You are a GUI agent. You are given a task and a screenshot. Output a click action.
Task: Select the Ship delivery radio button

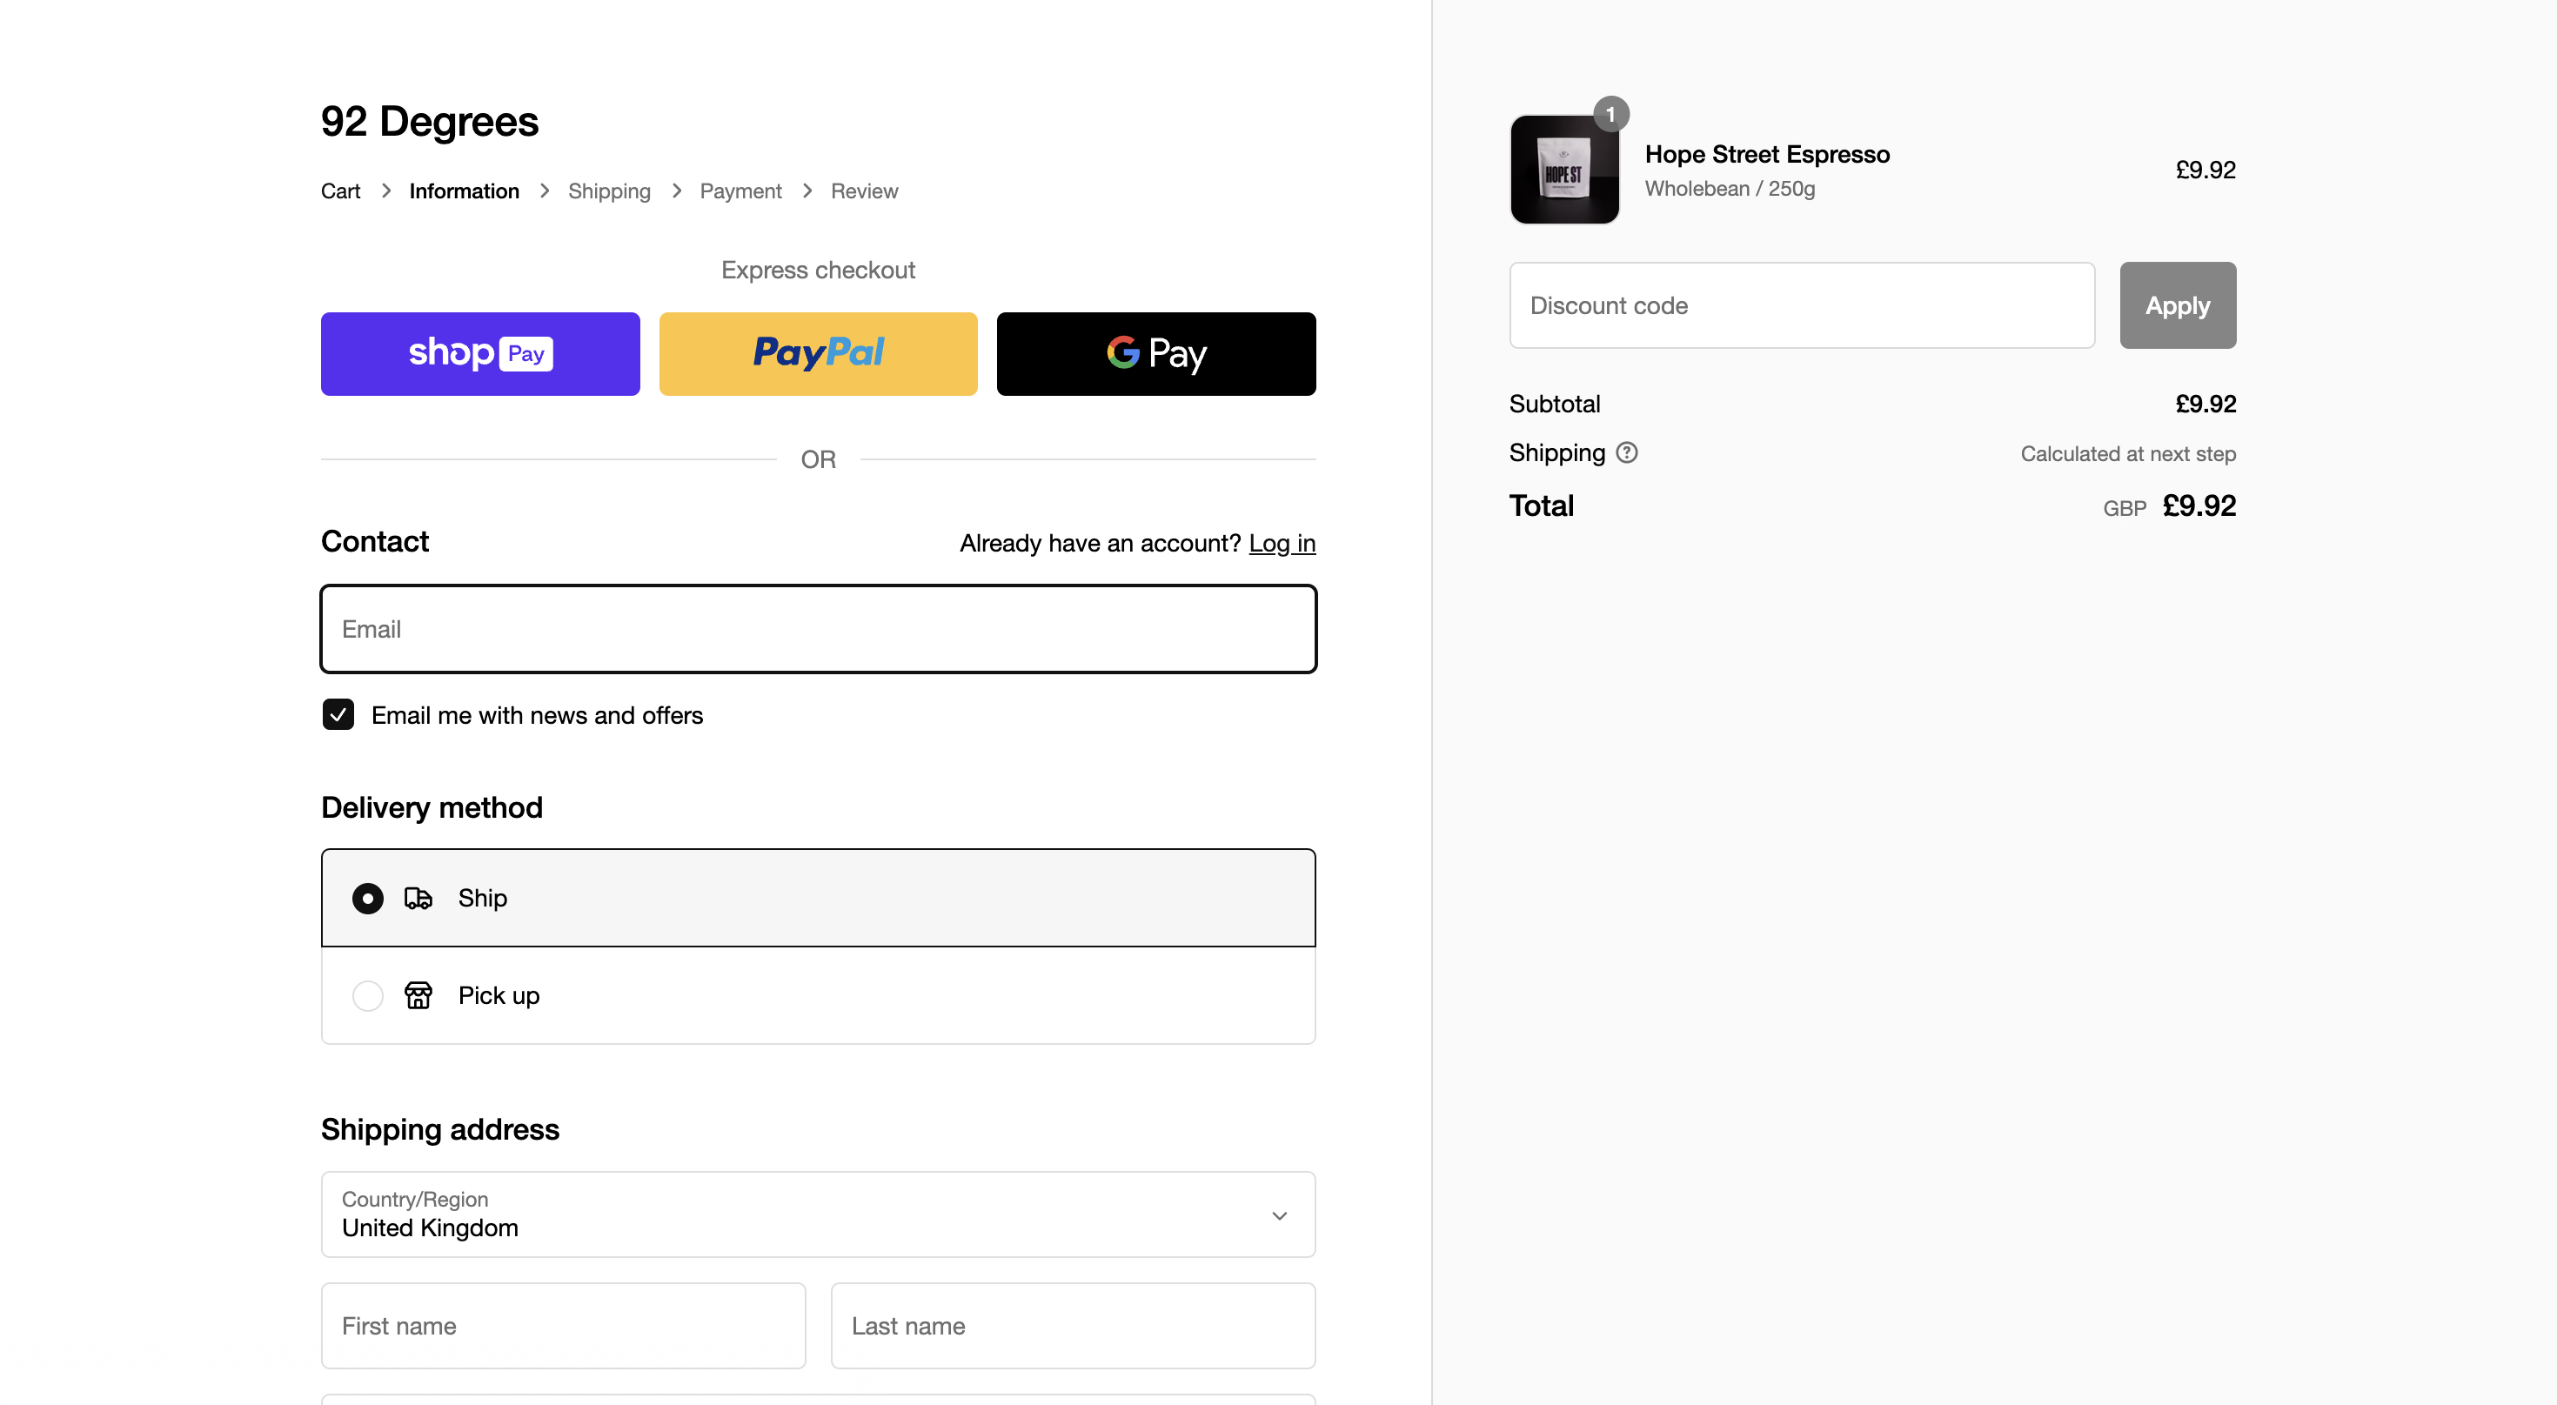[367, 898]
